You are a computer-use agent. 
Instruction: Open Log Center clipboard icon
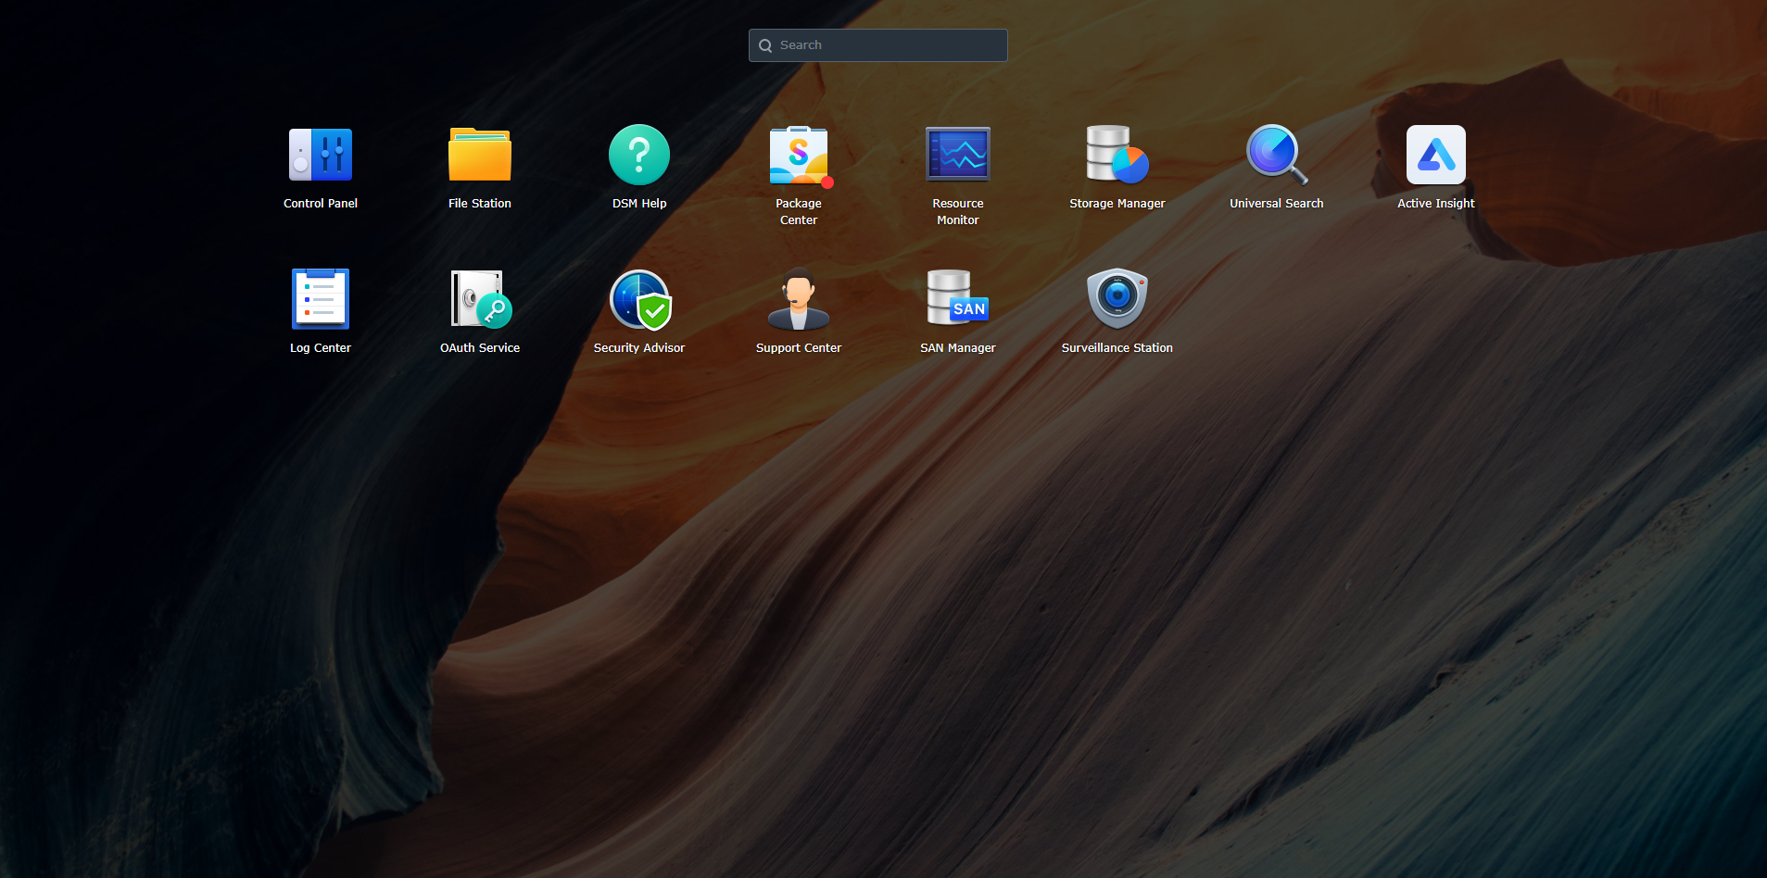pyautogui.click(x=320, y=299)
